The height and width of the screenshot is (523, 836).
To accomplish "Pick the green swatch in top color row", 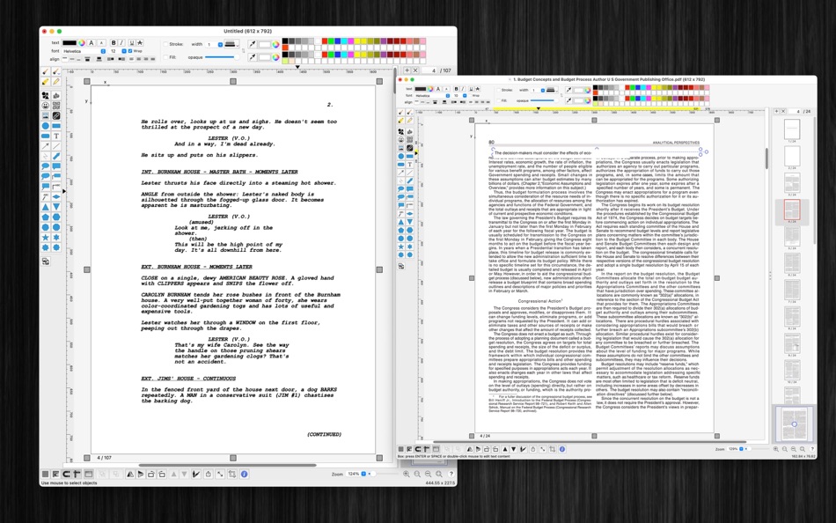I will coord(332,41).
